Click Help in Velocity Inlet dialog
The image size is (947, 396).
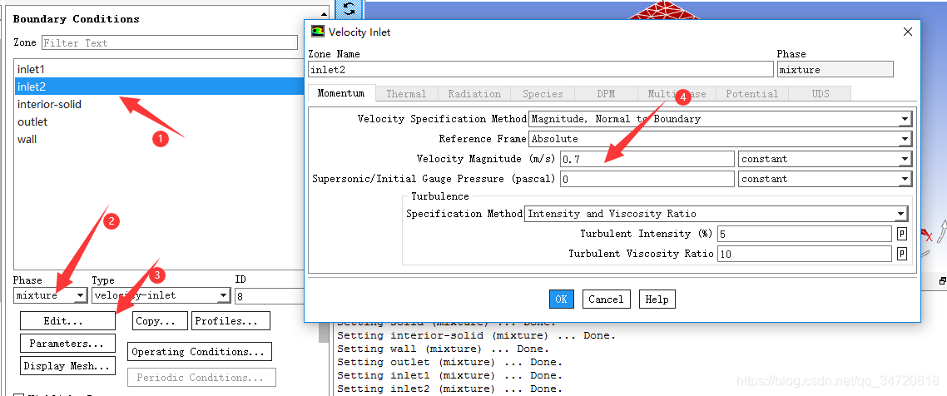pos(657,299)
